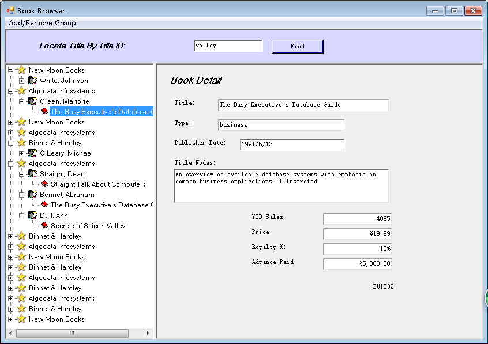Select the Green, Marjorie tree row
Screen dimensions: 488x344
click(x=65, y=101)
